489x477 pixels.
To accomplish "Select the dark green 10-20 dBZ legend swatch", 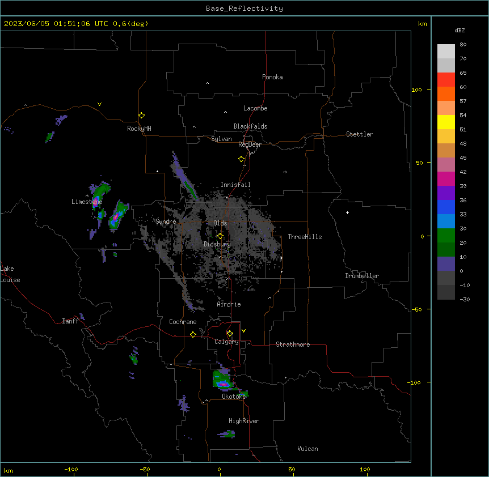I will coord(446,250).
